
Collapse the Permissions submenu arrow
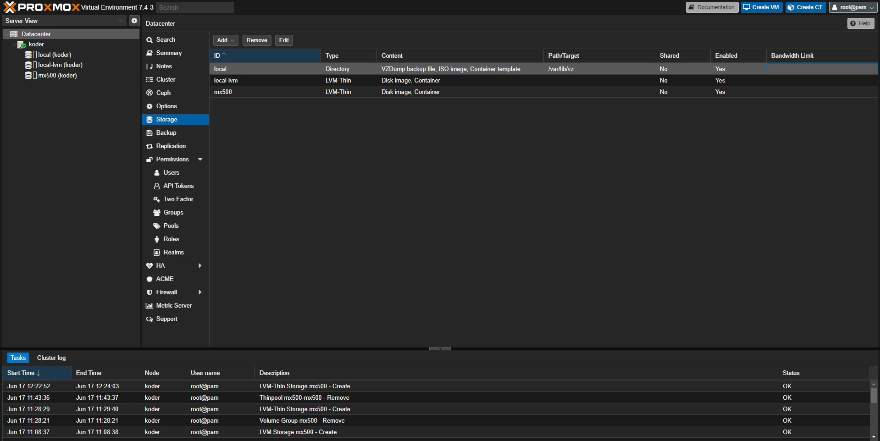pos(200,160)
